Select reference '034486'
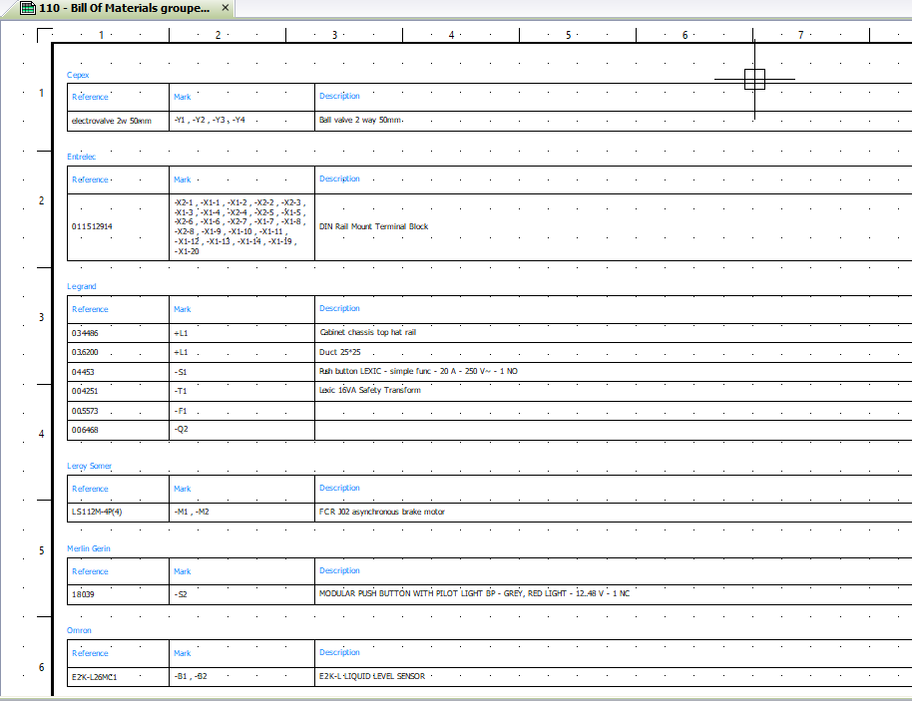The width and height of the screenshot is (912, 701). click(x=85, y=333)
